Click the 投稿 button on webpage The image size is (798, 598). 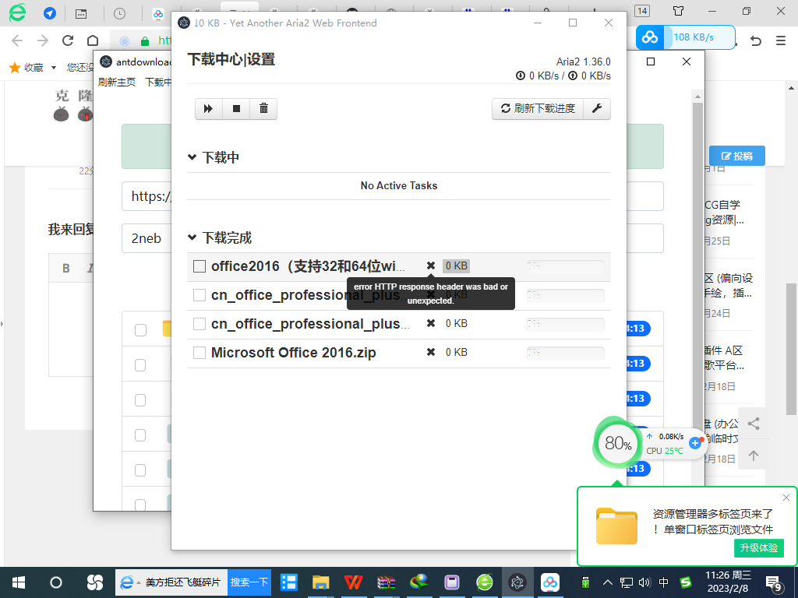point(737,156)
